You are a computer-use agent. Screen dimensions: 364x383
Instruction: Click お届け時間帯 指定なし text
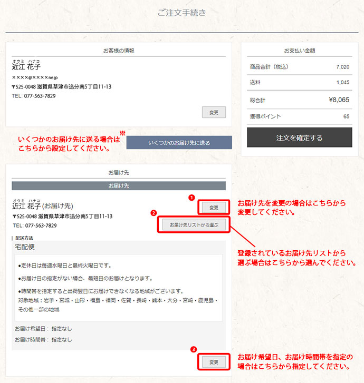pyautogui.click(x=43, y=340)
